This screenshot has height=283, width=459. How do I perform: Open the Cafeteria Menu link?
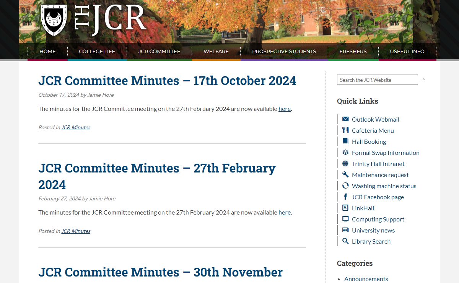[x=373, y=130]
